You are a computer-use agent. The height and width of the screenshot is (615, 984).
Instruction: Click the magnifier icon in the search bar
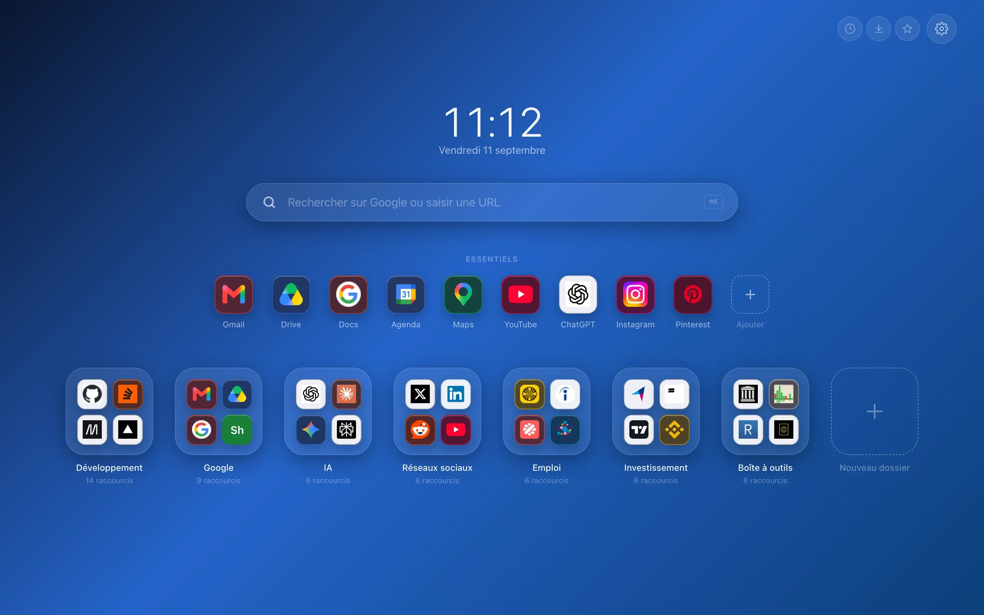(x=269, y=202)
